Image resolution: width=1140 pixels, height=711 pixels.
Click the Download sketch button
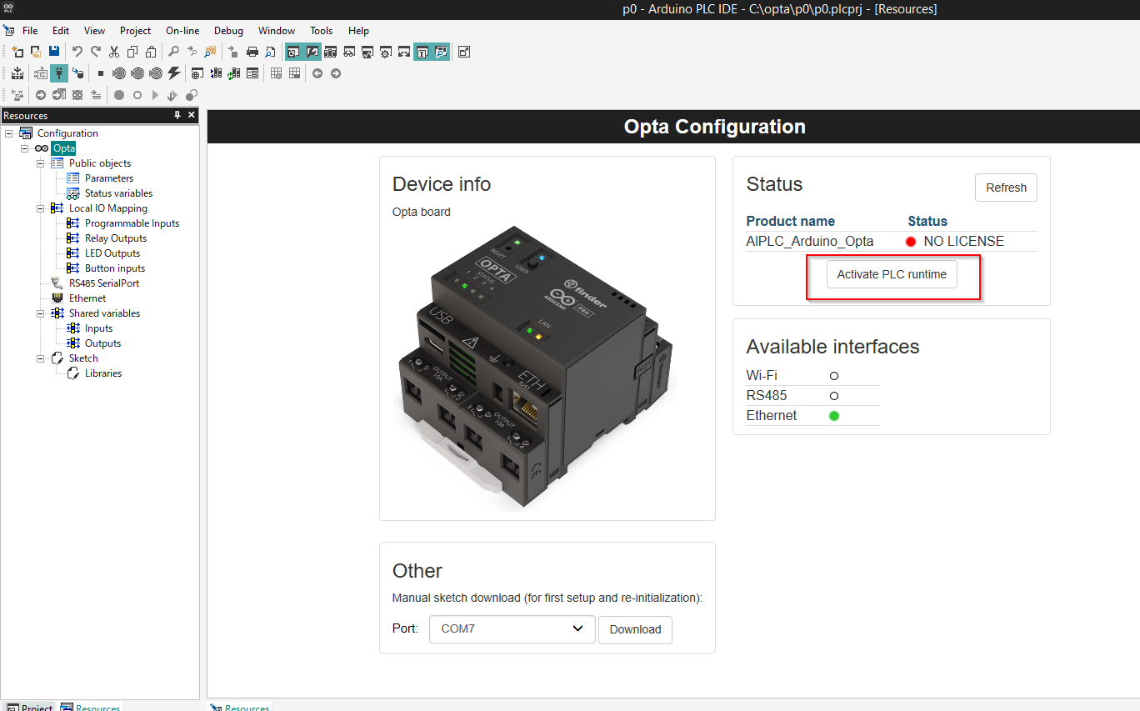click(x=635, y=629)
